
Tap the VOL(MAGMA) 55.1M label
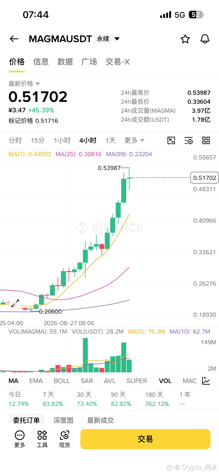click(x=38, y=332)
